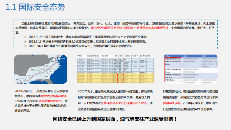The height and width of the screenshot is (130, 231).
Task: Click the red text '反编译移动APP进行探测和注入攻击'
Action: point(124,103)
